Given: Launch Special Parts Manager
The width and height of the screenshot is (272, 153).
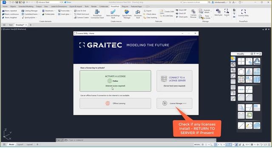Looking at the screenshot, I should (x=127, y=14).
